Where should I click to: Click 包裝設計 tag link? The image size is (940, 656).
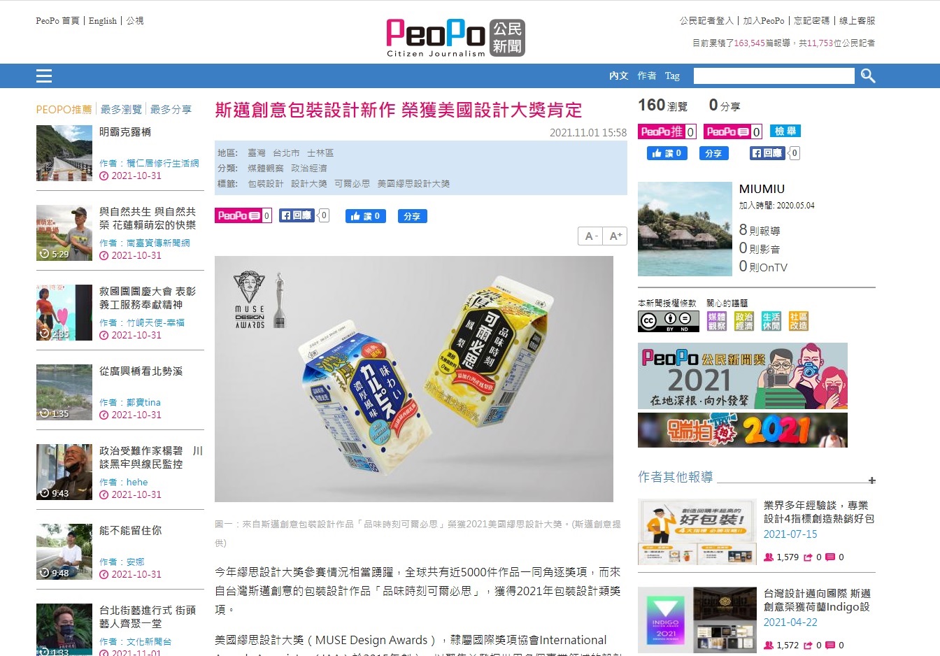coord(266,183)
